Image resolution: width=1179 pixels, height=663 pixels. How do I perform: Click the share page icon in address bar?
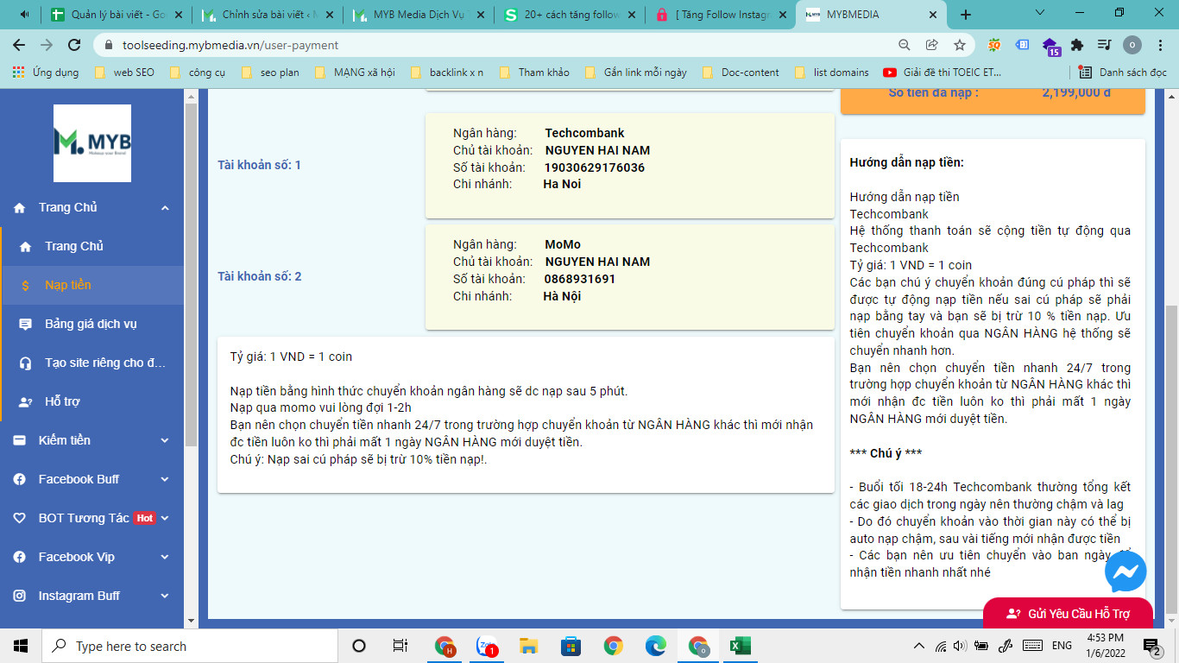[932, 45]
